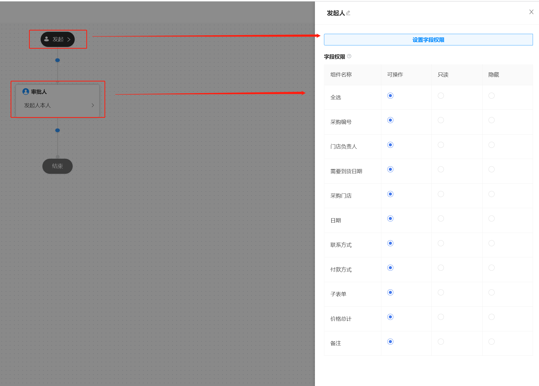The width and height of the screenshot is (539, 386).
Task: Click the blue add-node dot below 发起
Action: [58, 60]
